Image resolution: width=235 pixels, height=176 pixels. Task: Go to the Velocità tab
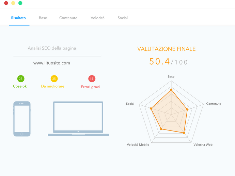click(97, 18)
